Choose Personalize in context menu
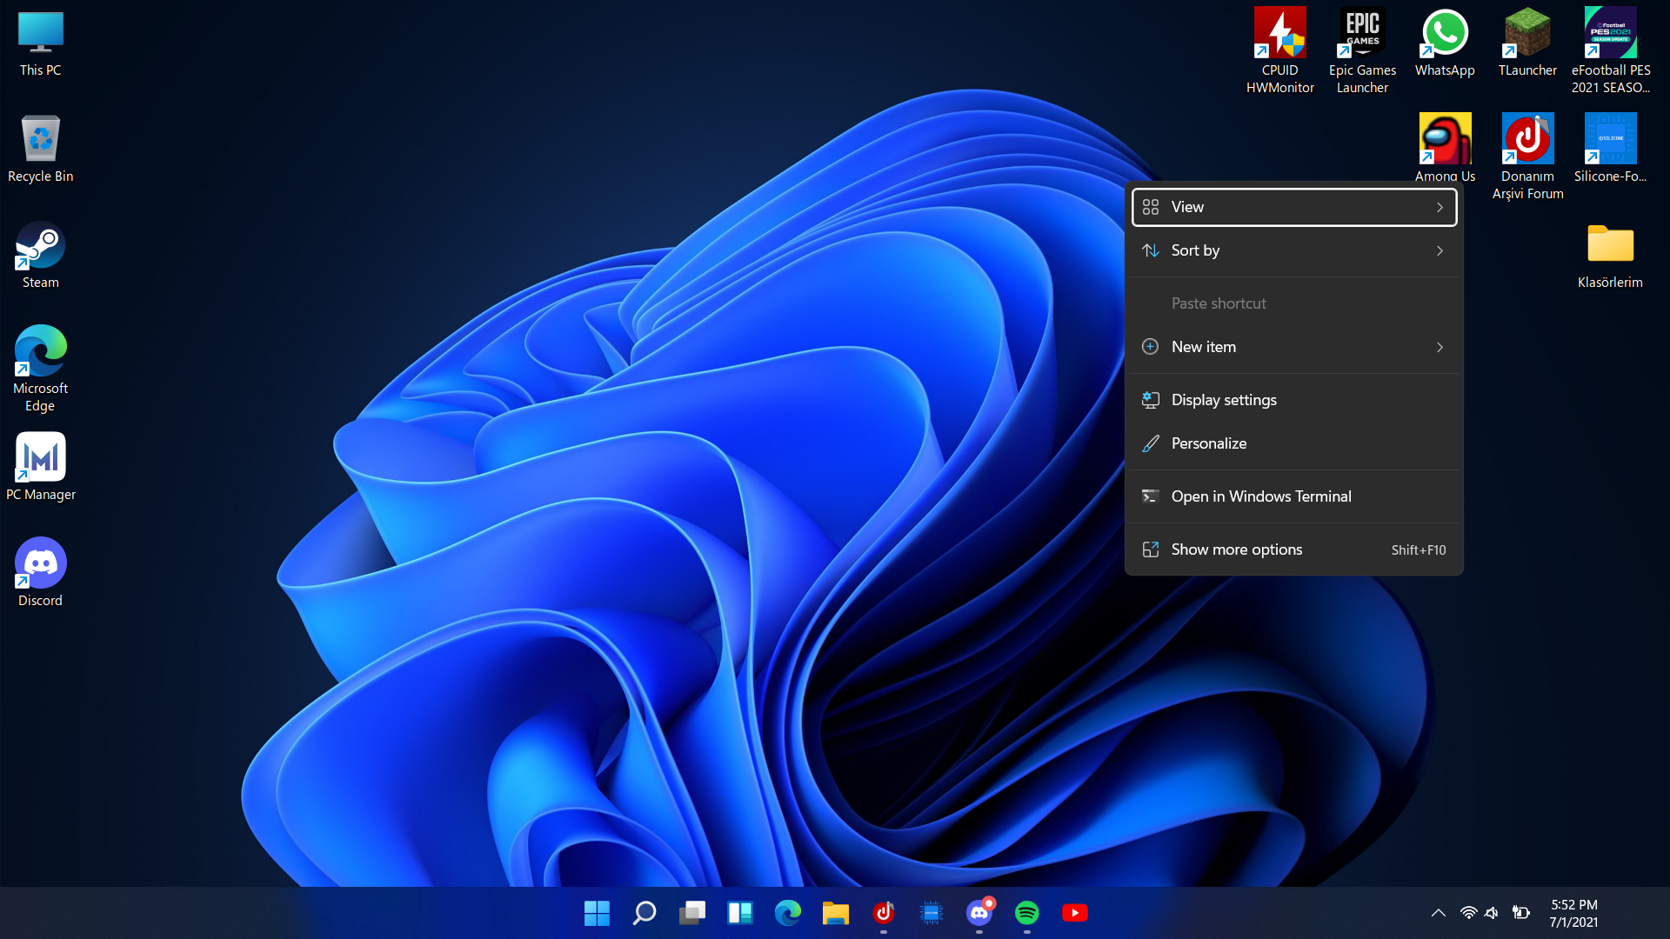The height and width of the screenshot is (939, 1670). point(1294,443)
